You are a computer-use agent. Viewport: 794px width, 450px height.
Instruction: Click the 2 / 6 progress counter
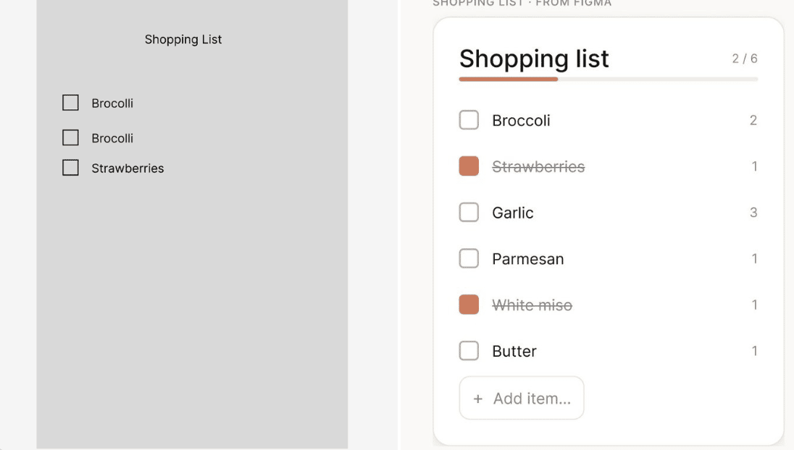(744, 59)
